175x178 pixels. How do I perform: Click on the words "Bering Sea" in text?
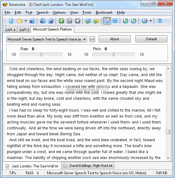(70, 134)
